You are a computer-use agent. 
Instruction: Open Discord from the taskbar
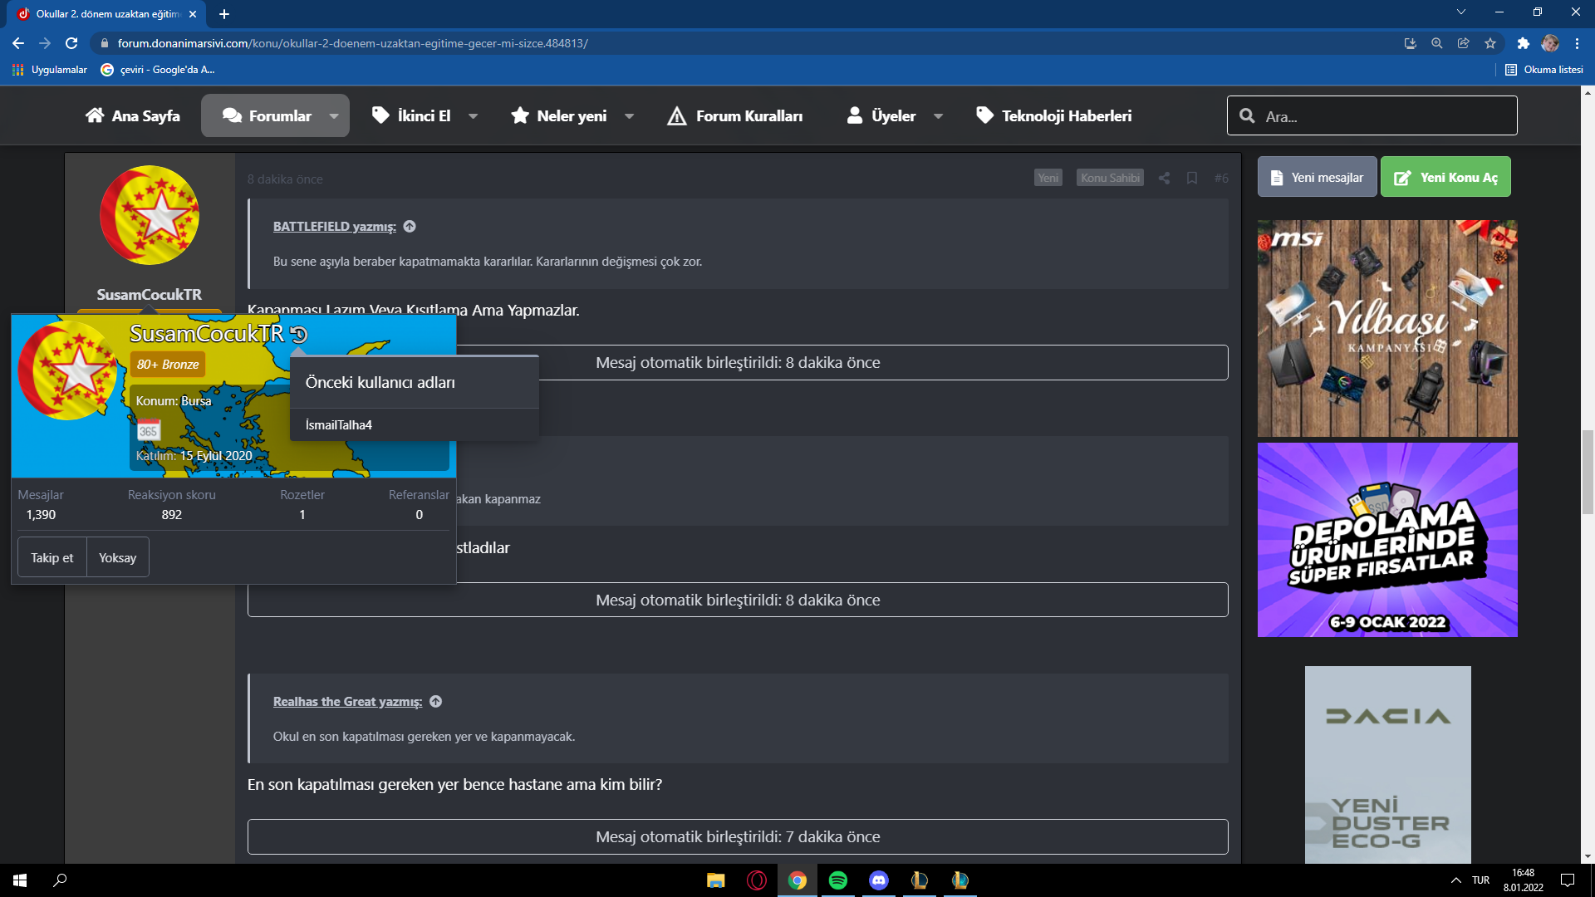[x=879, y=880]
